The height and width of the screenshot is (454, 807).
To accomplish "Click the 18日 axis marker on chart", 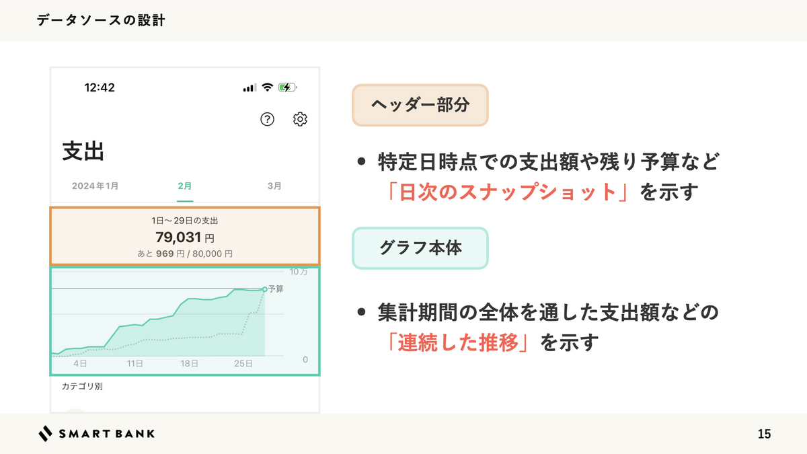I will (x=189, y=363).
